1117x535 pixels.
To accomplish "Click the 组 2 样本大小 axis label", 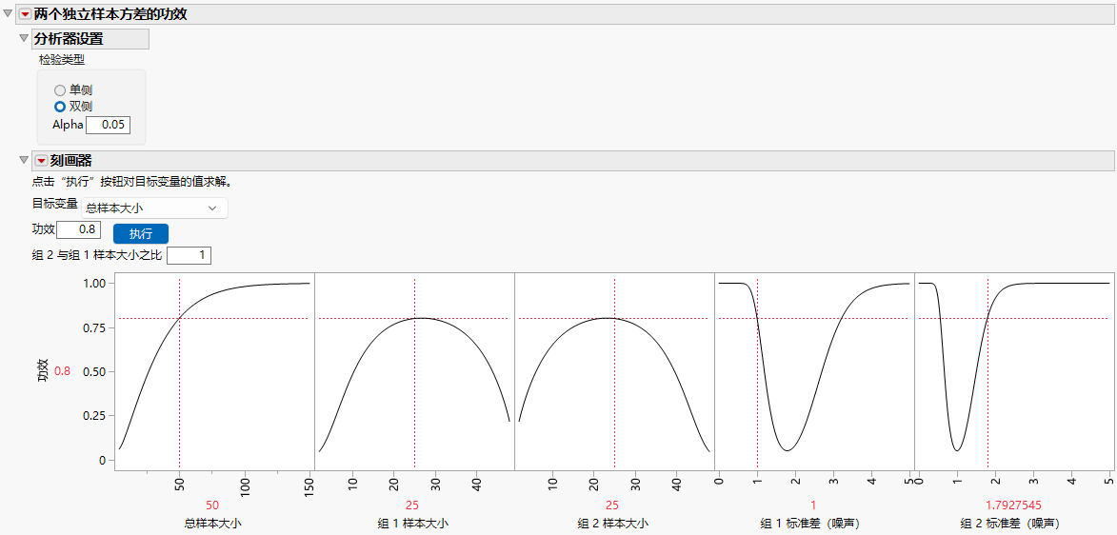I will coord(612,524).
